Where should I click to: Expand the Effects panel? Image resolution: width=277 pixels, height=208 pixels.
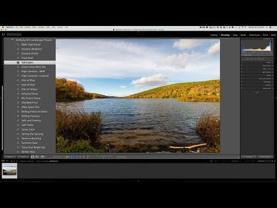[x=272, y=85]
